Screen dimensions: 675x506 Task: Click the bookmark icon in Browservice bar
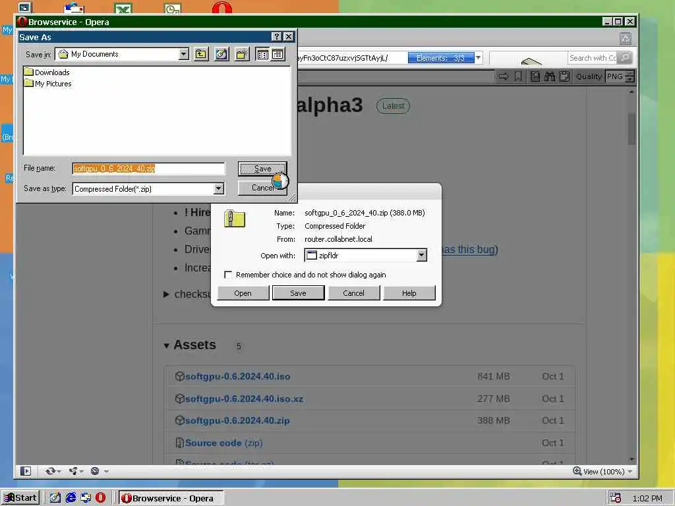pos(518,76)
